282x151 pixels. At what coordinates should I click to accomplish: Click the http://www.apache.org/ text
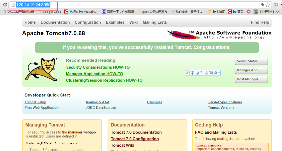click(234, 37)
